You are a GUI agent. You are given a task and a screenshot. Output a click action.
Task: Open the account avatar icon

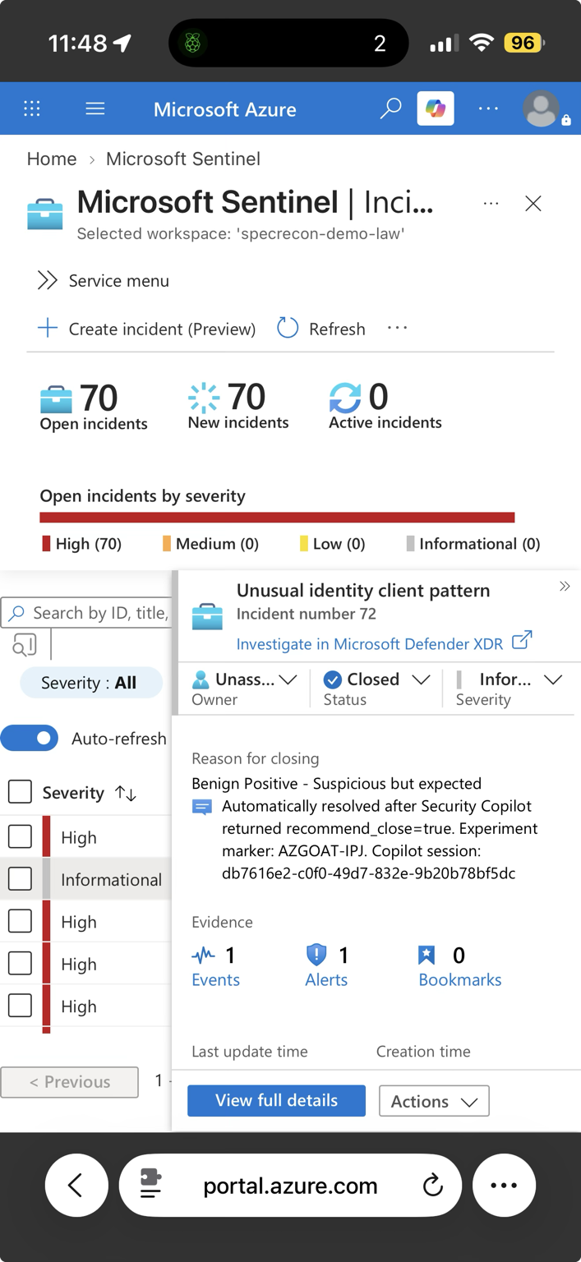click(542, 108)
